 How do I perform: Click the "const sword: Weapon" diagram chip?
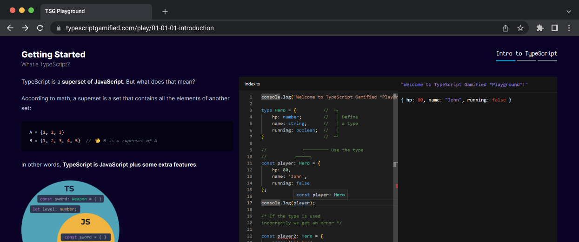point(71,199)
